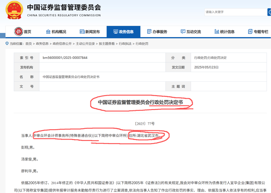
Task: Click the CSRC badge icon beside 首页
Action: [x=18, y=32]
